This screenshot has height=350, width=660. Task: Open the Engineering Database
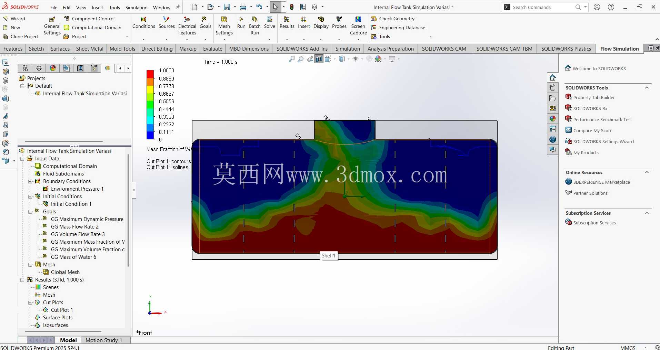click(x=398, y=28)
